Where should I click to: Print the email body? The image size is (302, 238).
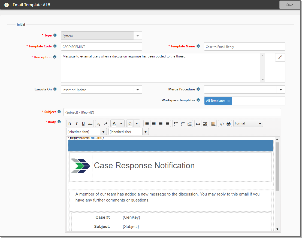[228, 124]
